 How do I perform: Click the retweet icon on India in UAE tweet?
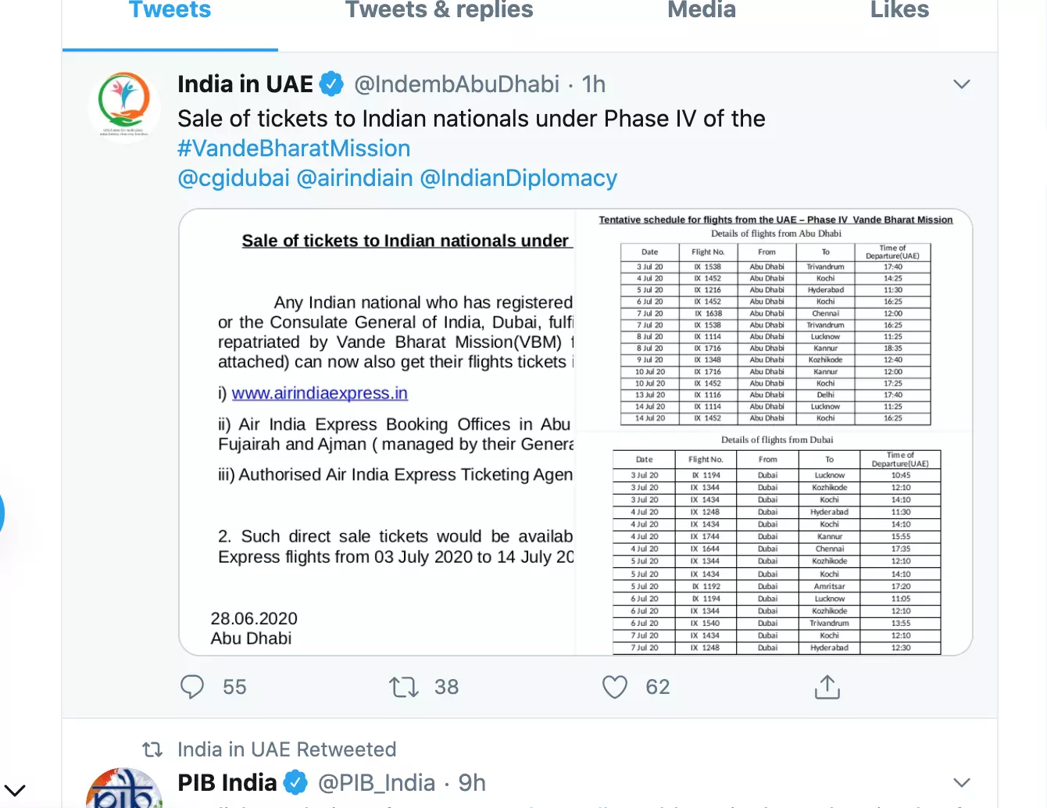[404, 687]
